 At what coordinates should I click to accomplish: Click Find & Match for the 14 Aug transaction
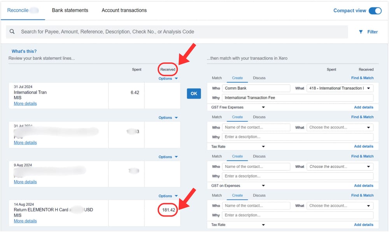[x=362, y=195]
